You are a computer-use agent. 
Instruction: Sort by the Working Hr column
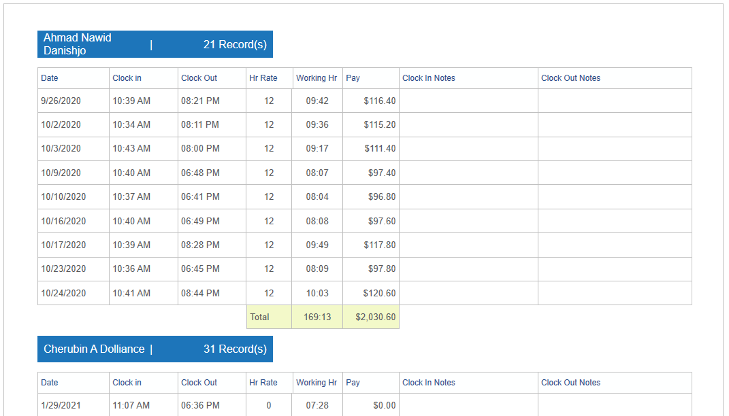coord(317,77)
